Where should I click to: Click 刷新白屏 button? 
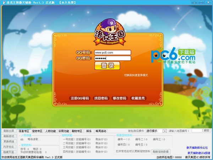[x=9, y=131]
